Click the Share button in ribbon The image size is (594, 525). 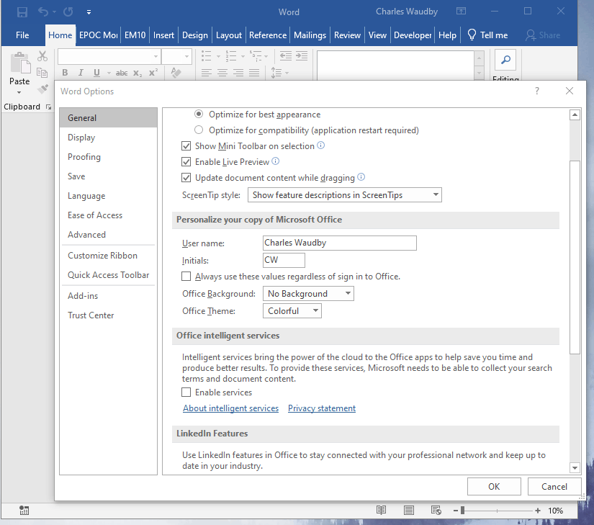click(543, 35)
